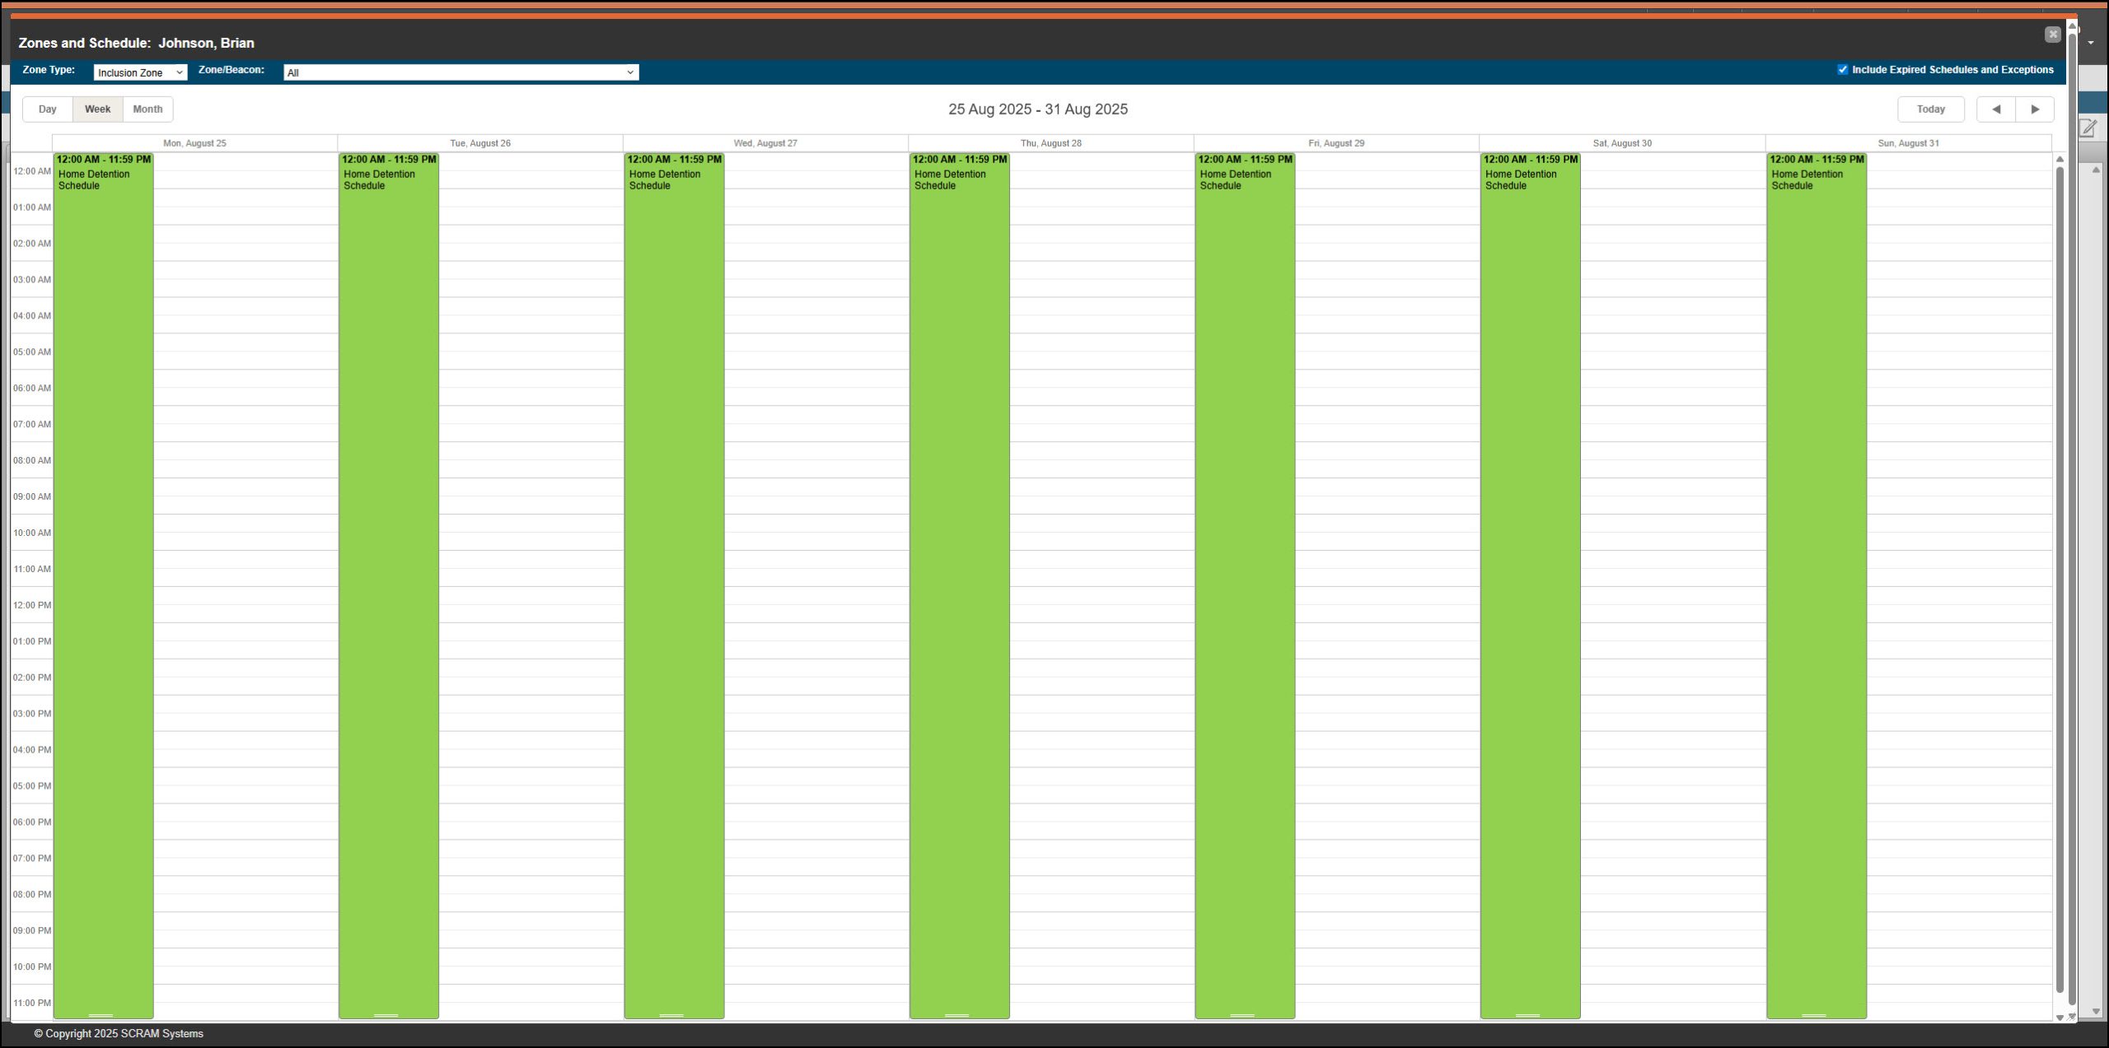
Task: Click calendar scrollbar up arrow
Action: [x=2060, y=160]
